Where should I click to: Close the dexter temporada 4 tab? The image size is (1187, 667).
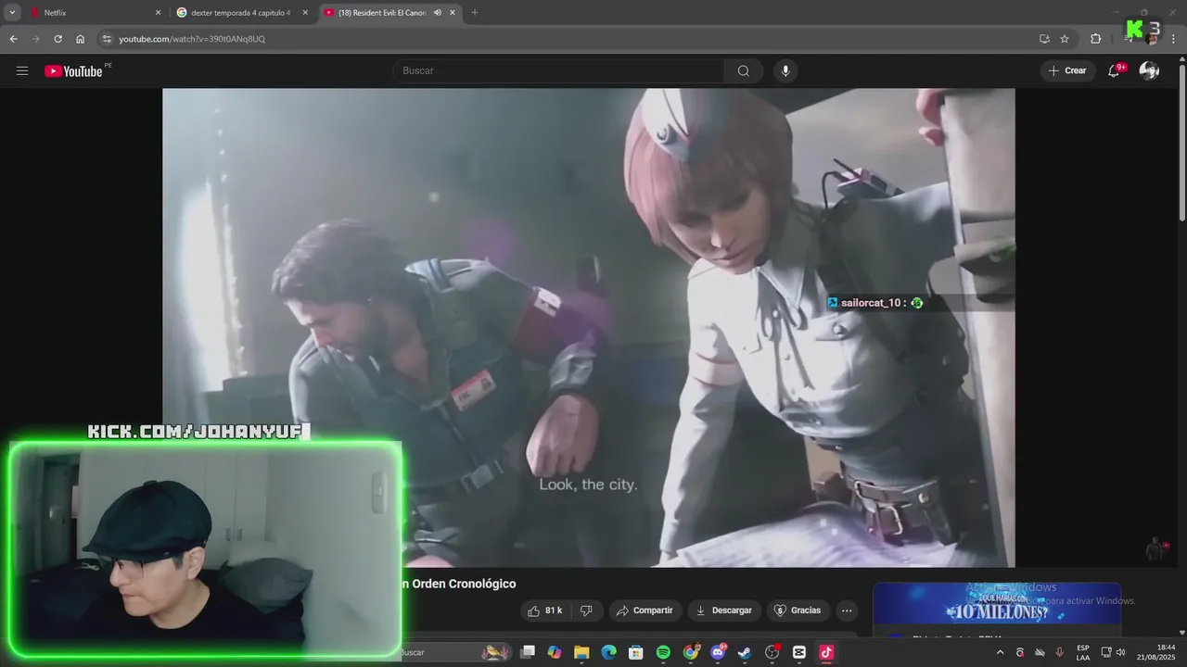tap(305, 13)
